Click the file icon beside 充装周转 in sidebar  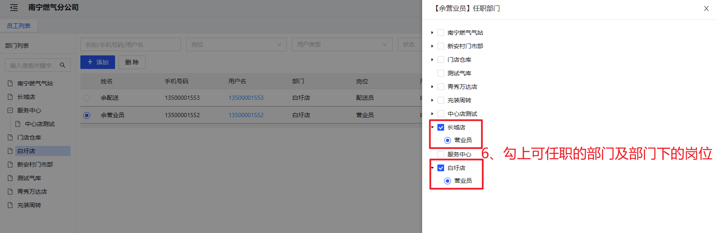coord(10,205)
